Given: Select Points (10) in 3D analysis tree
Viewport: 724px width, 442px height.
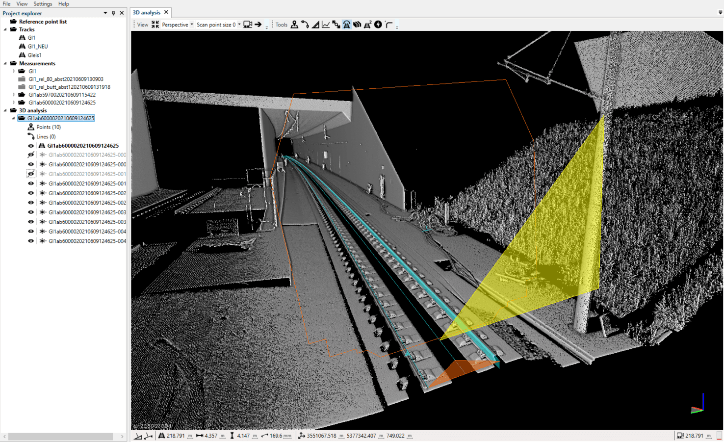Looking at the screenshot, I should coord(49,127).
